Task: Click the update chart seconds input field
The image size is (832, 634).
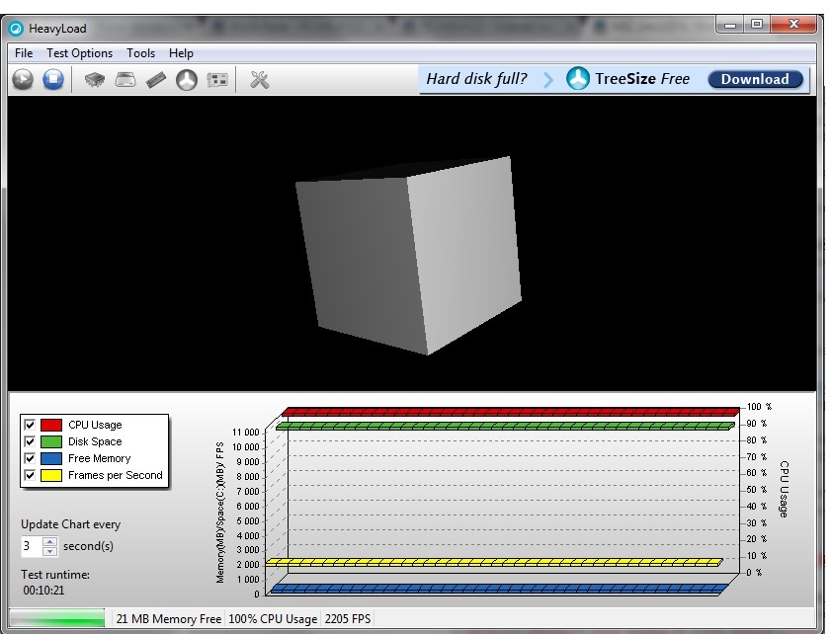Action: [32, 546]
